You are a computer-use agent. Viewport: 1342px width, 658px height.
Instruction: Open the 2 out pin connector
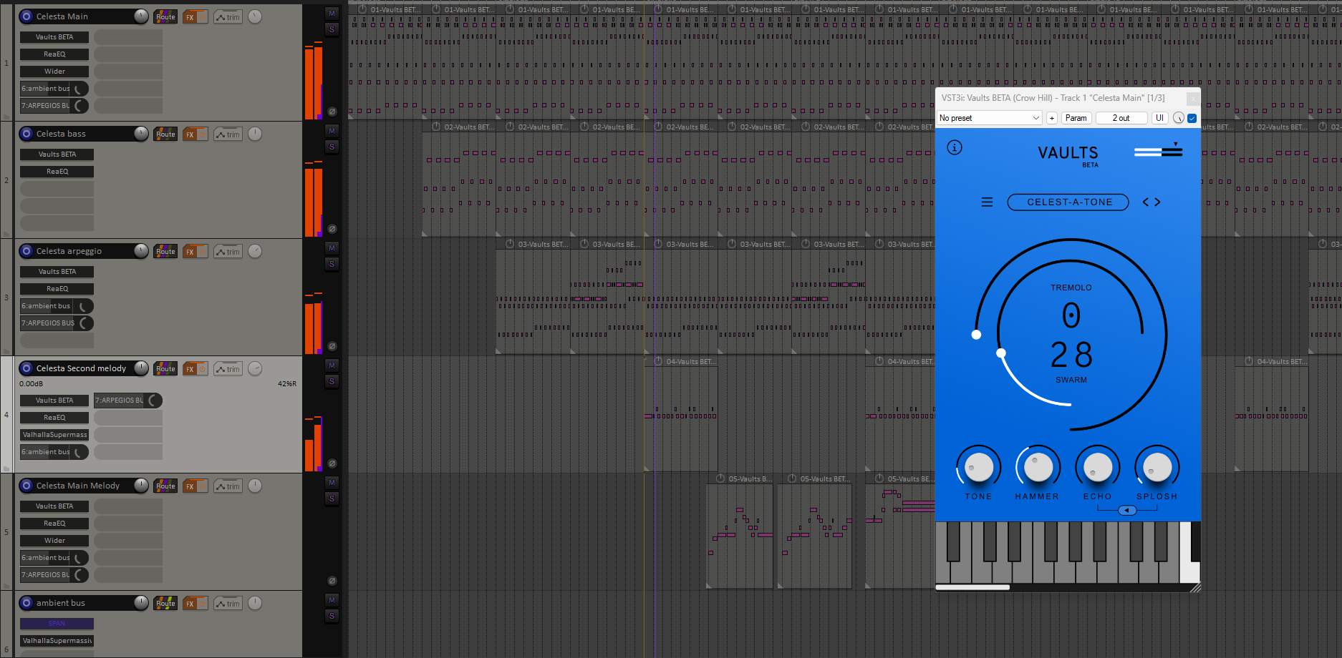[x=1121, y=118]
